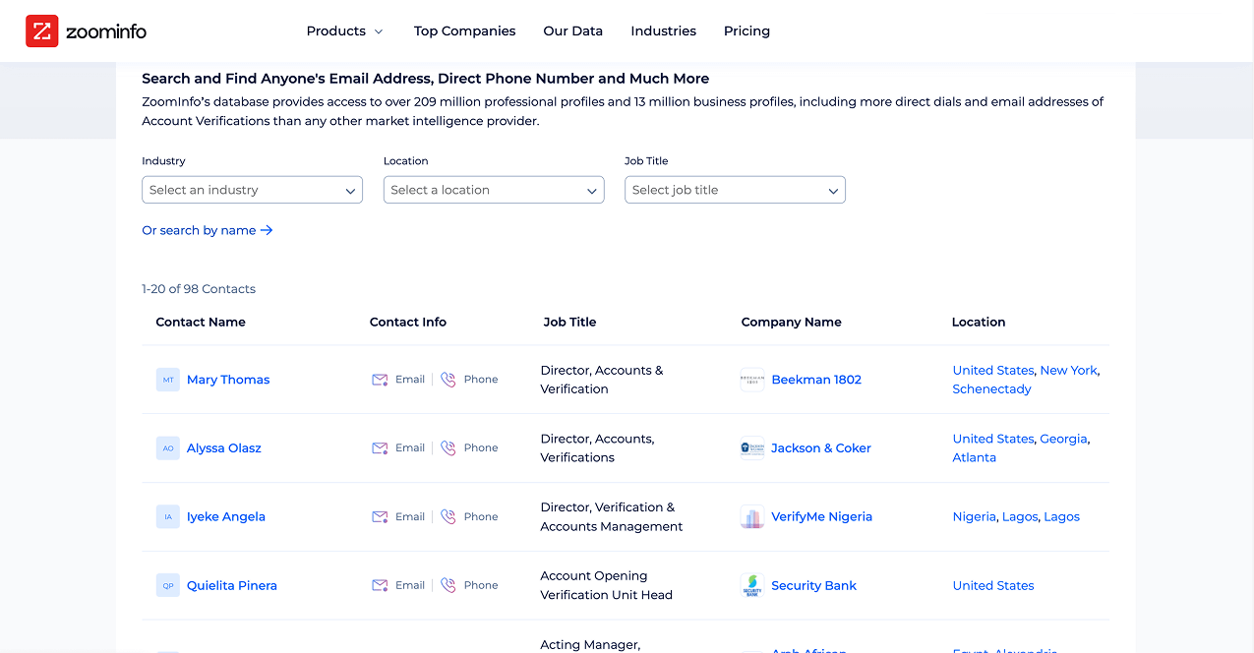Open the Industries navigation item
This screenshot has height=653, width=1254.
(x=664, y=31)
